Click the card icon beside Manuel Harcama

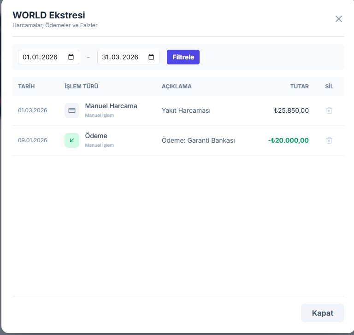pos(72,110)
